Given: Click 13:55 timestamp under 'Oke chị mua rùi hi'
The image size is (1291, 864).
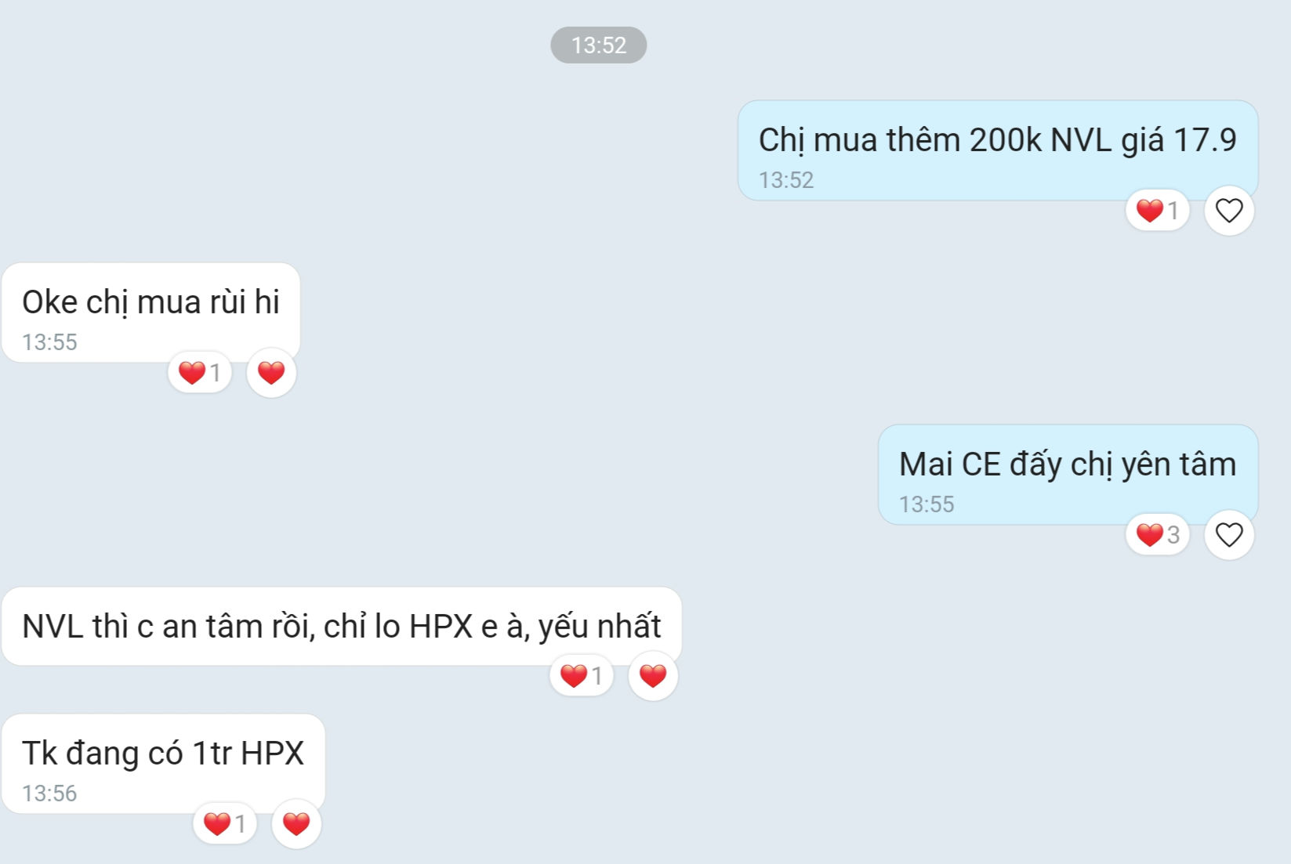Looking at the screenshot, I should pyautogui.click(x=49, y=342).
